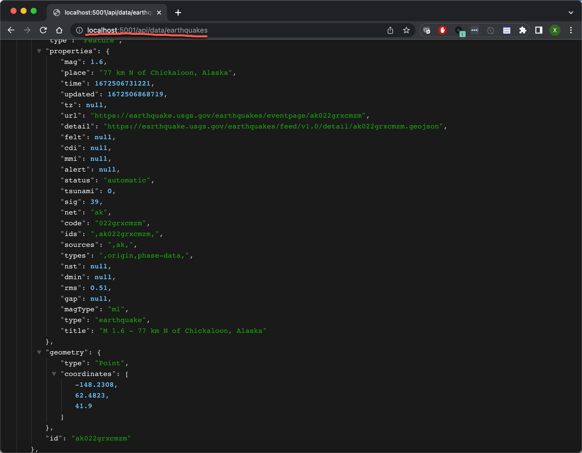Toggle the side panel icon

click(x=538, y=30)
